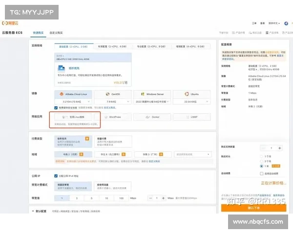The height and width of the screenshot is (234, 293).
Task: Open the 产品服务协议 link
Action: pyautogui.click(x=264, y=195)
